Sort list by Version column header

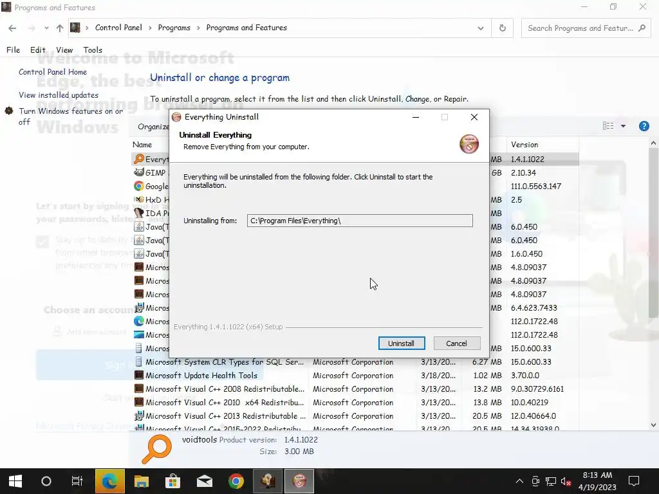tap(542, 145)
